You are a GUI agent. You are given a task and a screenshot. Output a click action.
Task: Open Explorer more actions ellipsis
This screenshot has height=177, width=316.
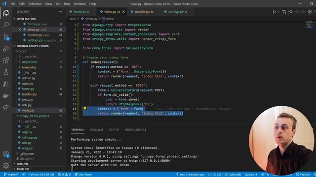(x=60, y=12)
